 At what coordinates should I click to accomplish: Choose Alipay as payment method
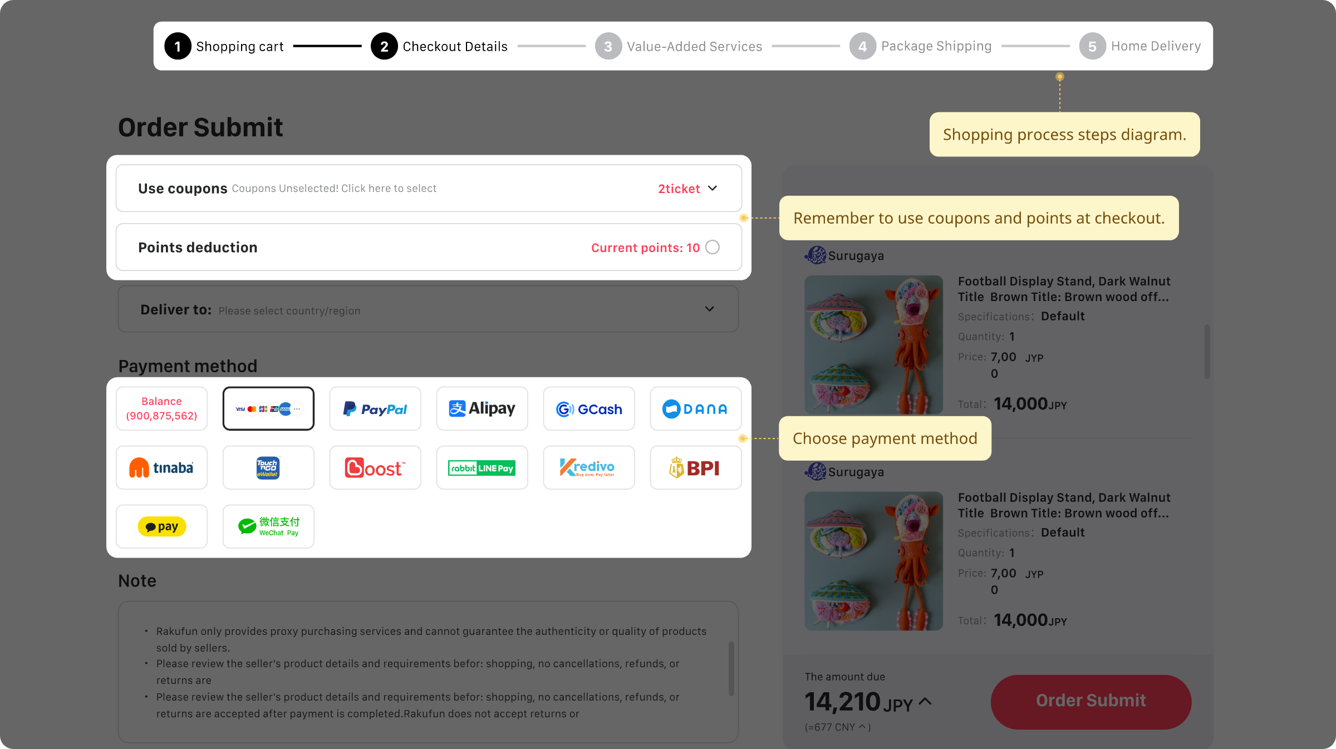482,409
